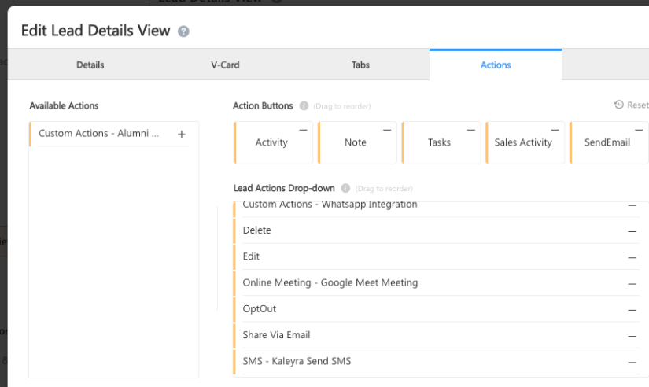The image size is (649, 387).
Task: Remove Share Via Email from drop-down list
Action: (x=632, y=336)
